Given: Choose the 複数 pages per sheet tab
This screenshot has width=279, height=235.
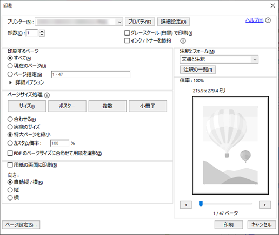Looking at the screenshot, I should pyautogui.click(x=108, y=106).
